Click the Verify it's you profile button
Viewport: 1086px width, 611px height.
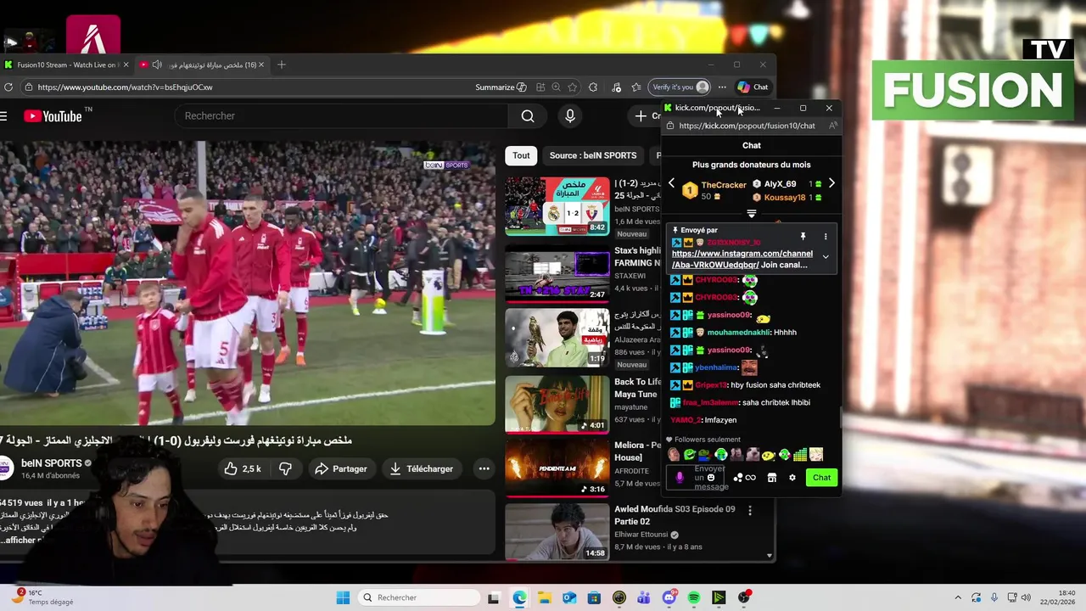(679, 87)
